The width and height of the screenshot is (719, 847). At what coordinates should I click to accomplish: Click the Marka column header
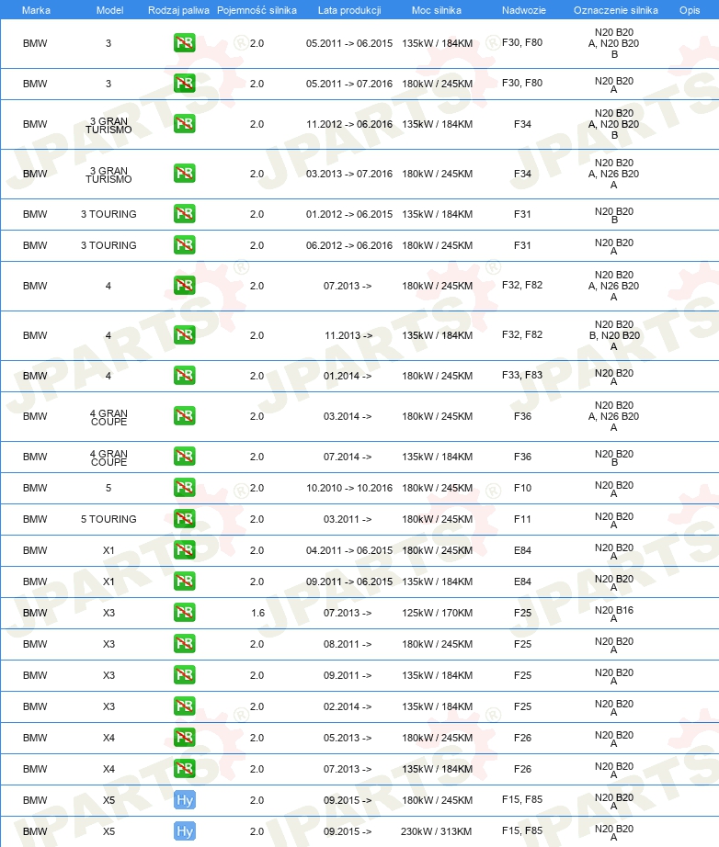(36, 10)
